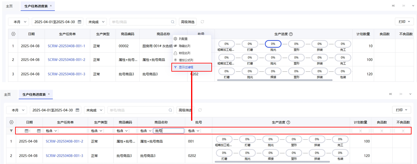Screen dimensions: 417x164
Task: Click 高级筛选 button in upper panel
Action: click(x=188, y=22)
